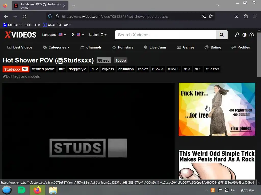Bookmark this page with the star icon

pyautogui.click(x=211, y=16)
